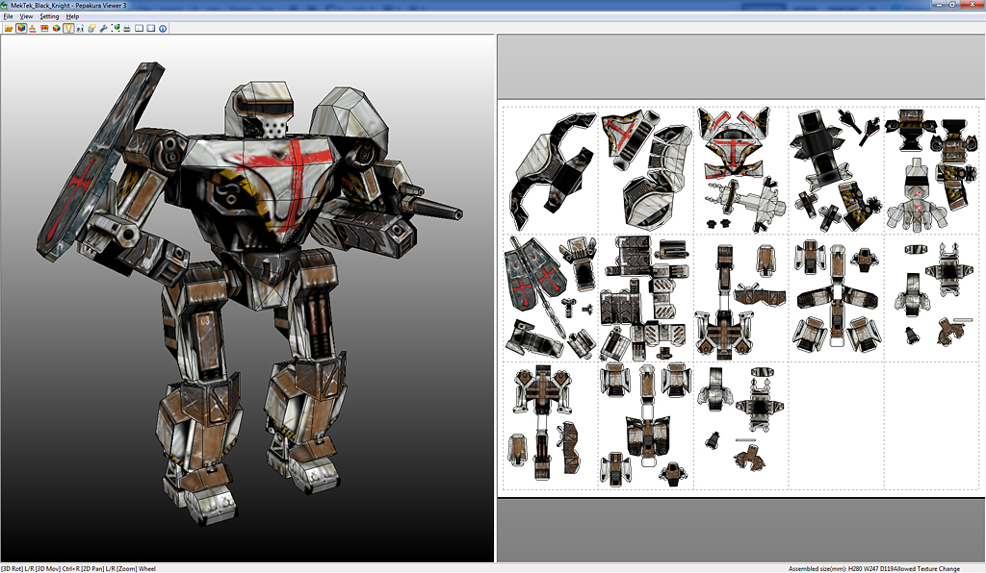Viewport: 986px width, 573px height.
Task: Click the red picture icon in toolbar
Action: click(44, 28)
